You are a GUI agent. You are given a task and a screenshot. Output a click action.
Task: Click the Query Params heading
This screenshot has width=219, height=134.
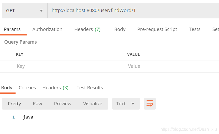21,42
